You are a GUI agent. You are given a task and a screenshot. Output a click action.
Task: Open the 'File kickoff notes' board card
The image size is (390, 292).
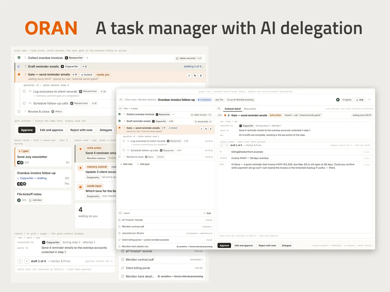(43, 197)
